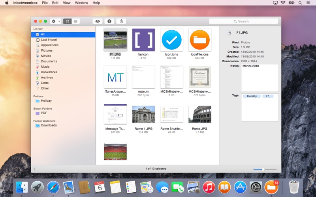Click the F1 tag token
This screenshot has width=316, height=197.
[267, 96]
